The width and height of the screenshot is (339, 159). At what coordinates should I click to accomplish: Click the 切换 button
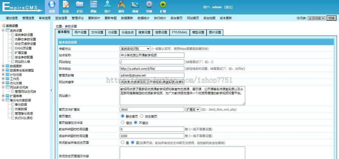(331, 18)
